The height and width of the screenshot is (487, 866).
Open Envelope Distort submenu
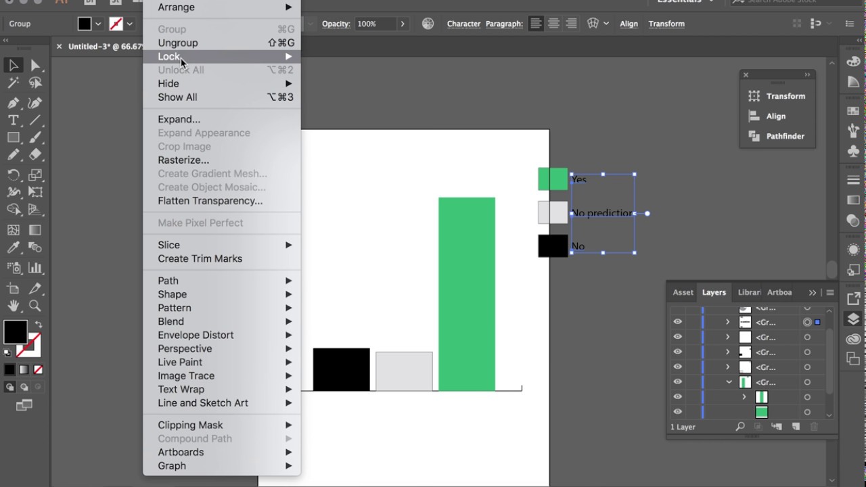222,335
